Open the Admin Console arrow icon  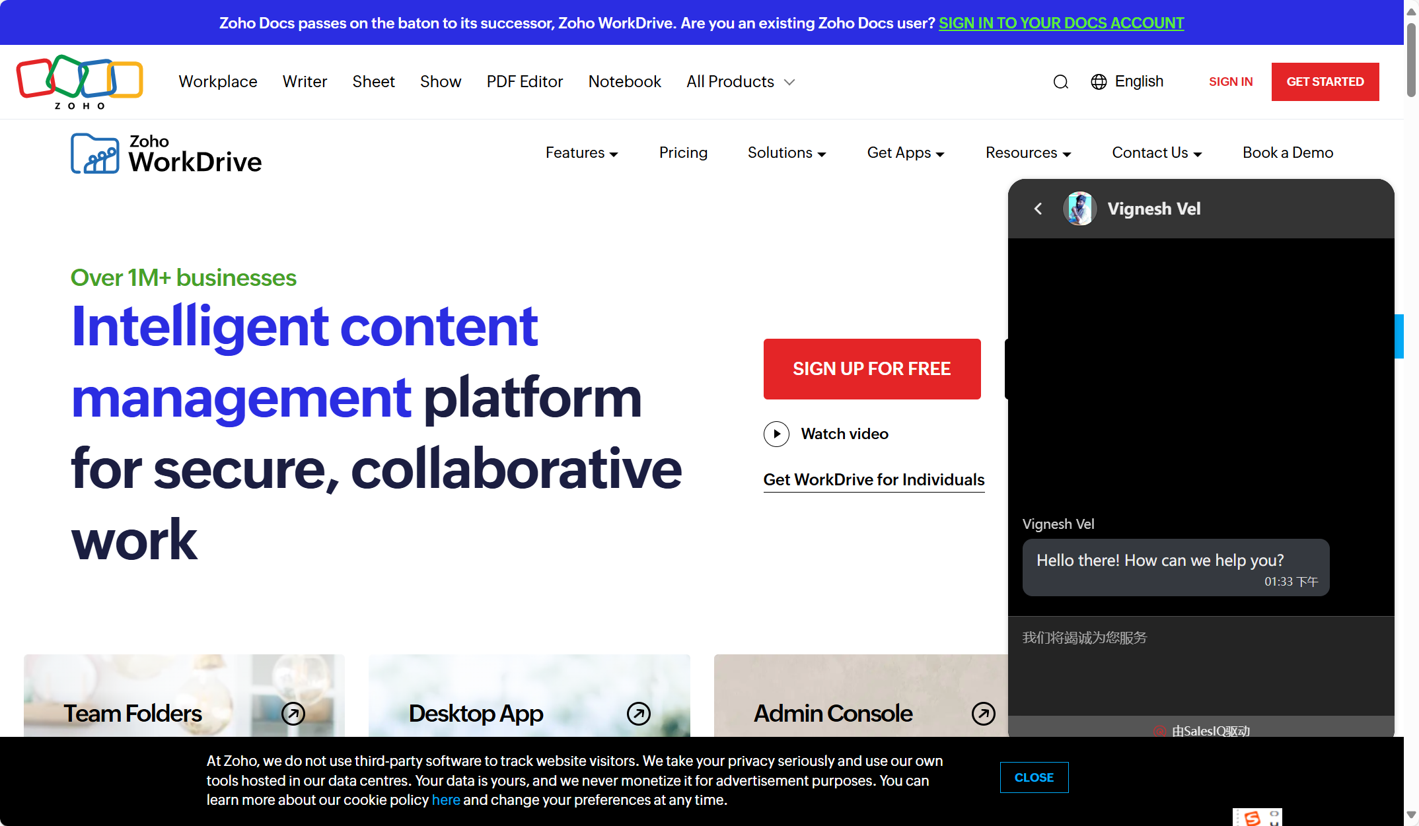984,713
